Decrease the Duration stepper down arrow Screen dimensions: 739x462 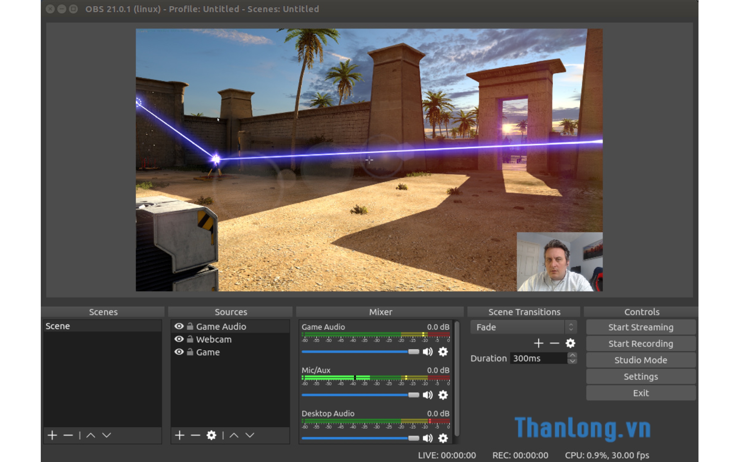(x=572, y=361)
